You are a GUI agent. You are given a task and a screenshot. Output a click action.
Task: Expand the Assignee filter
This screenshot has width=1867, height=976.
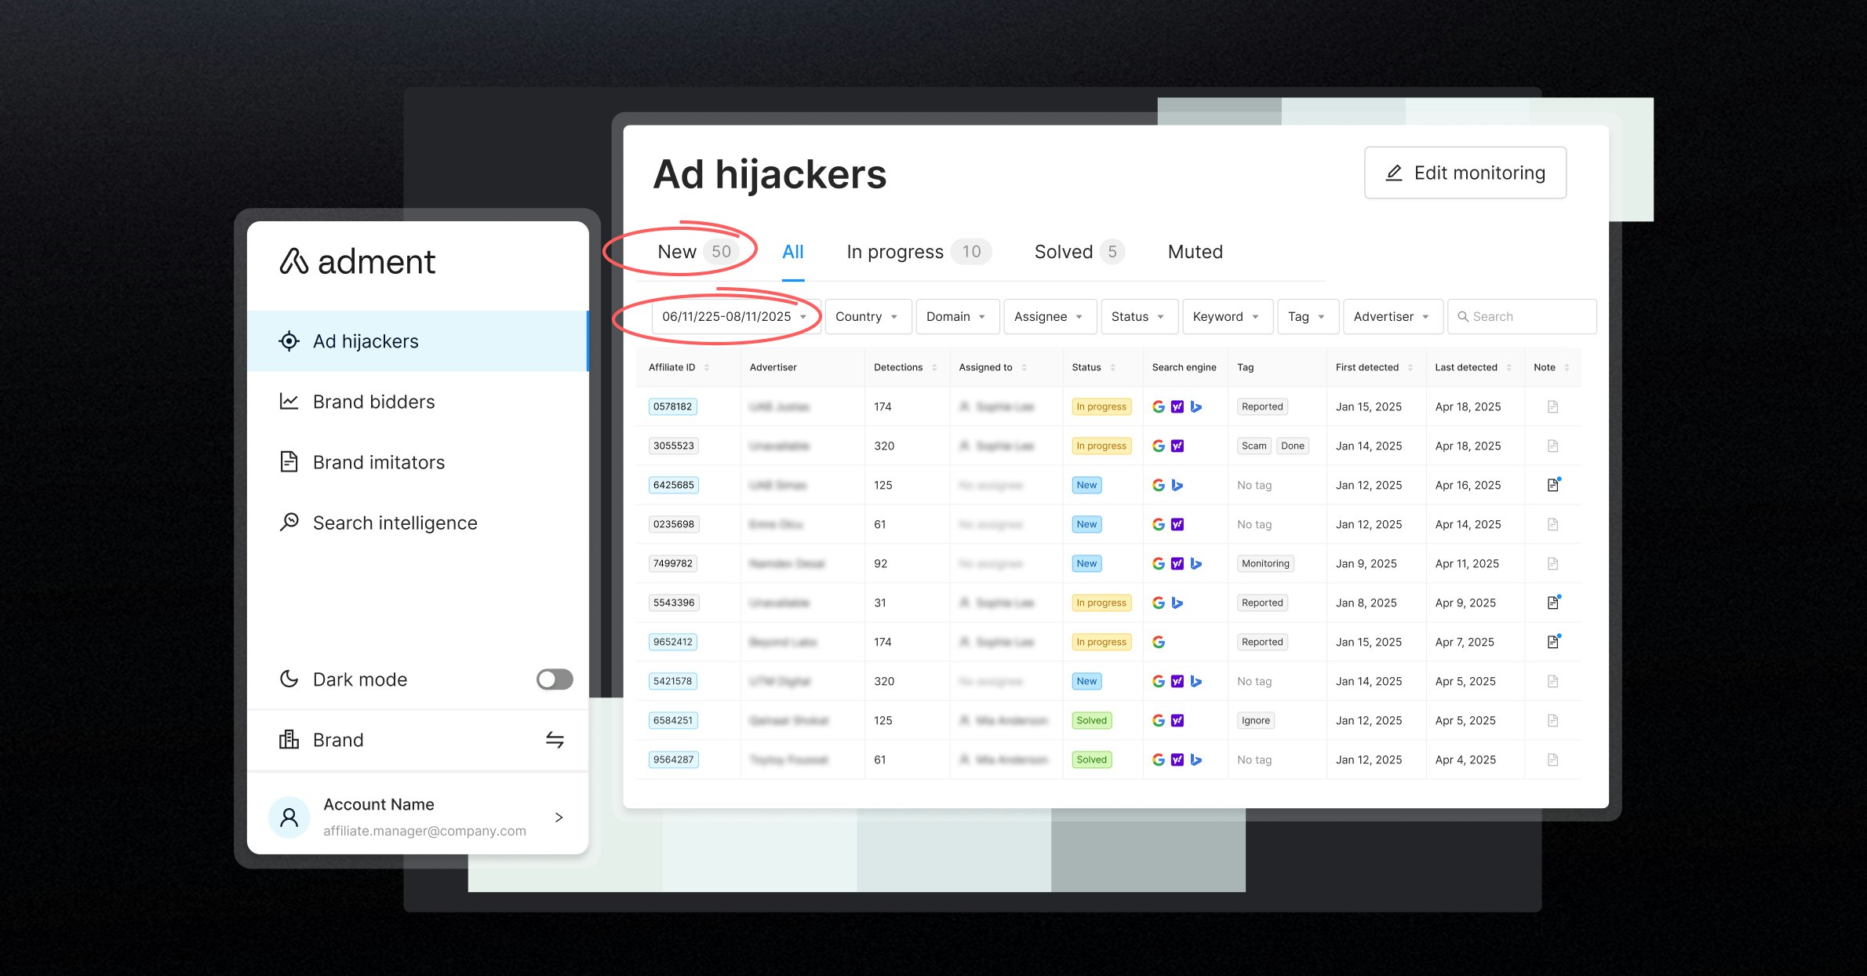pyautogui.click(x=1050, y=316)
